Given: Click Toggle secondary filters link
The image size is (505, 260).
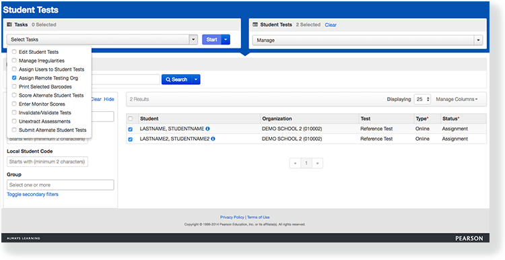Looking at the screenshot, I should click(32, 194).
